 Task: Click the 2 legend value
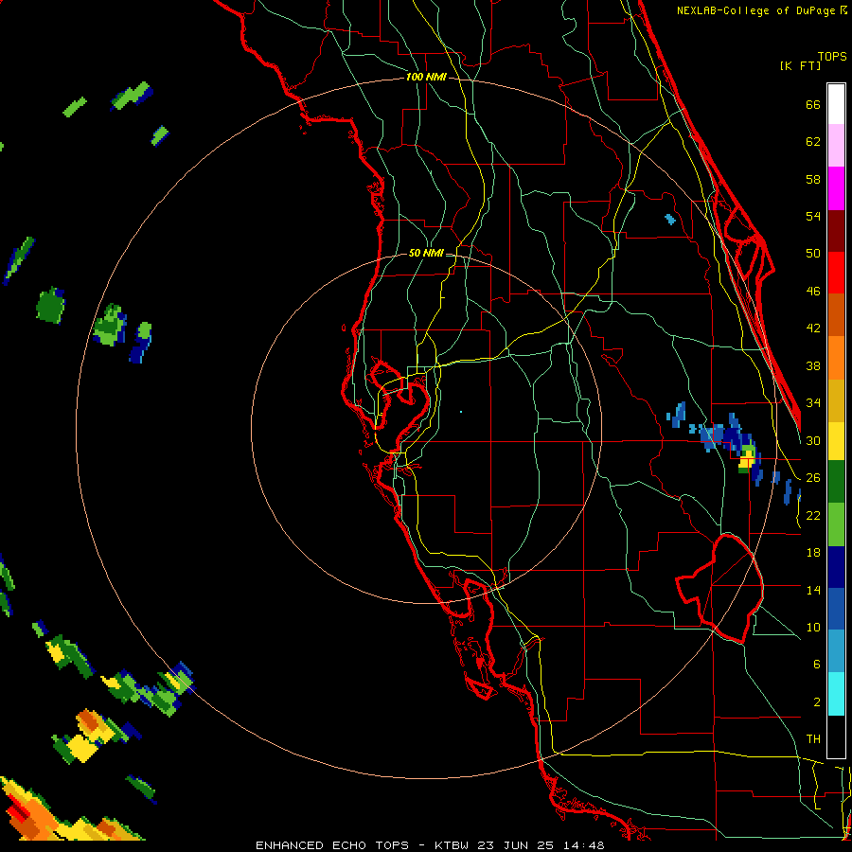(816, 702)
